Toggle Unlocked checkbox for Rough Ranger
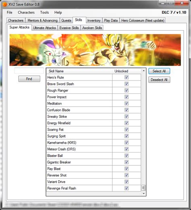This screenshot has height=210, width=191. tap(127, 90)
